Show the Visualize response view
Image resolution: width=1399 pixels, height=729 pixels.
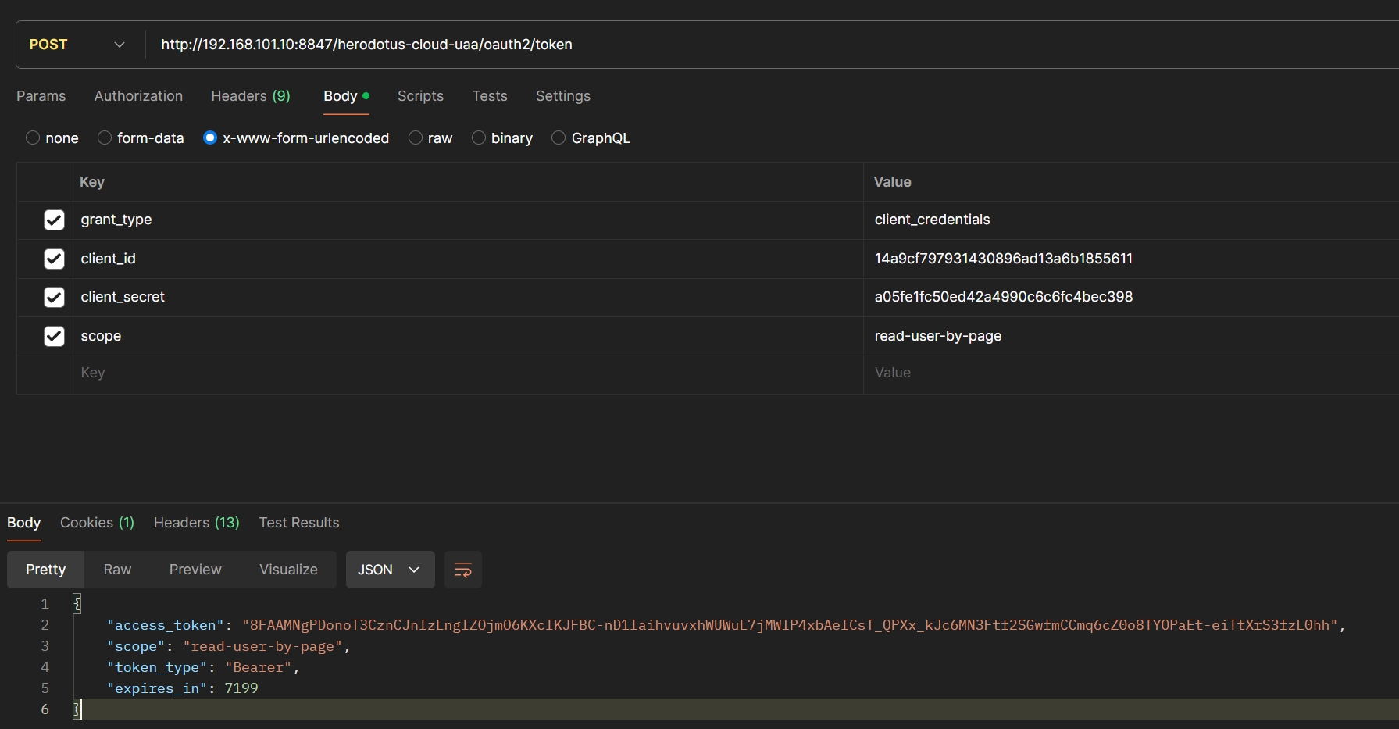pos(288,570)
